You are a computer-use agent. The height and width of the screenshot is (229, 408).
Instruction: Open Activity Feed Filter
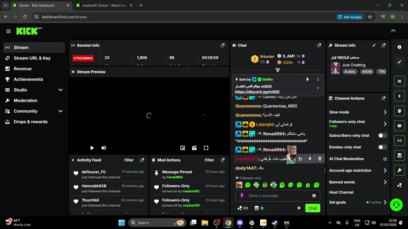pos(129,160)
